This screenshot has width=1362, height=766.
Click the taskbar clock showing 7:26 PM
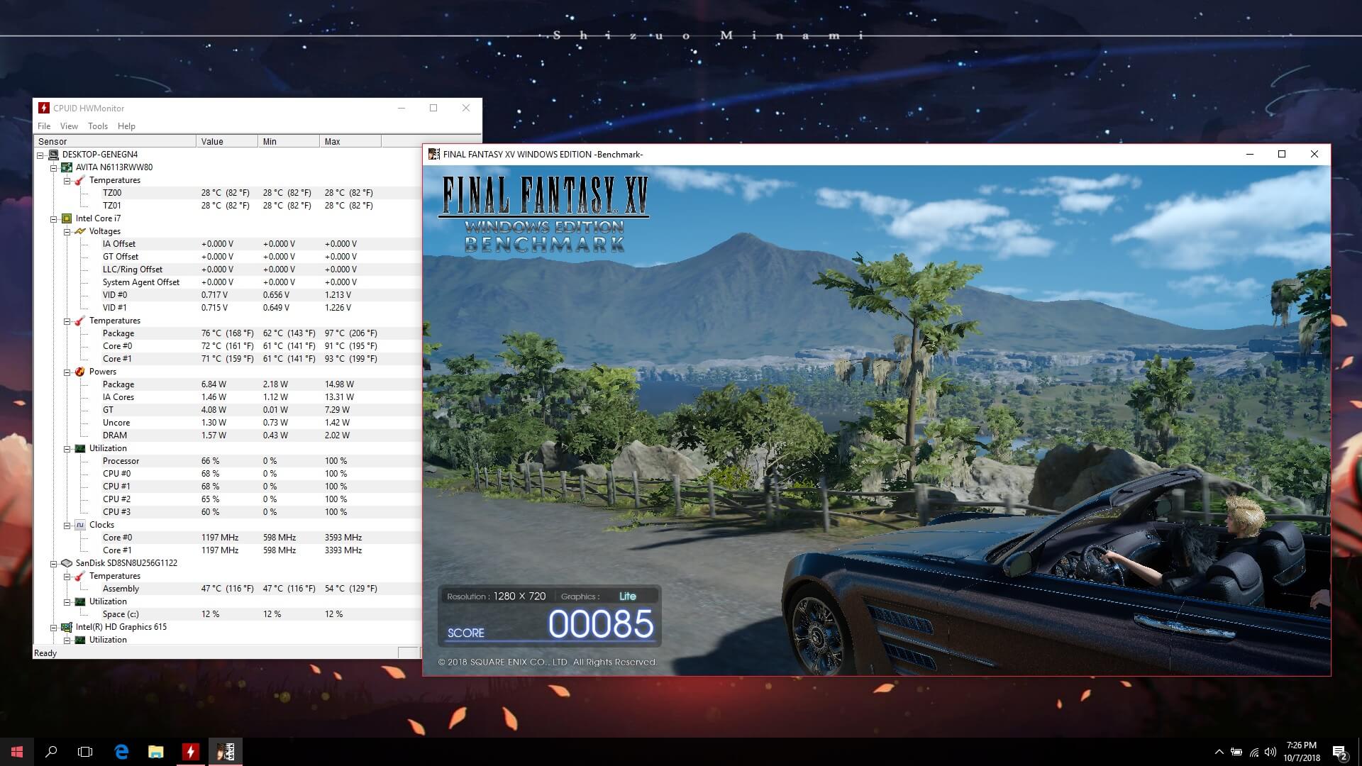(1302, 752)
